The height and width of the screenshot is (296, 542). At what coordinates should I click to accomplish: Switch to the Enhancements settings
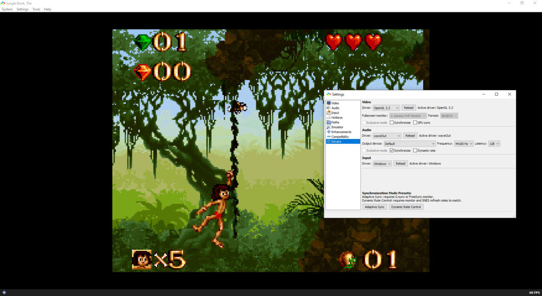341,132
